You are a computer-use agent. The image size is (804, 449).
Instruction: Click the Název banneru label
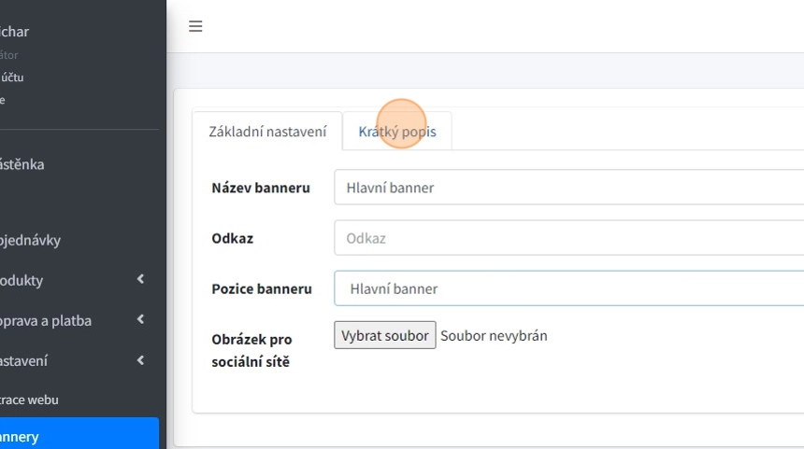click(261, 188)
